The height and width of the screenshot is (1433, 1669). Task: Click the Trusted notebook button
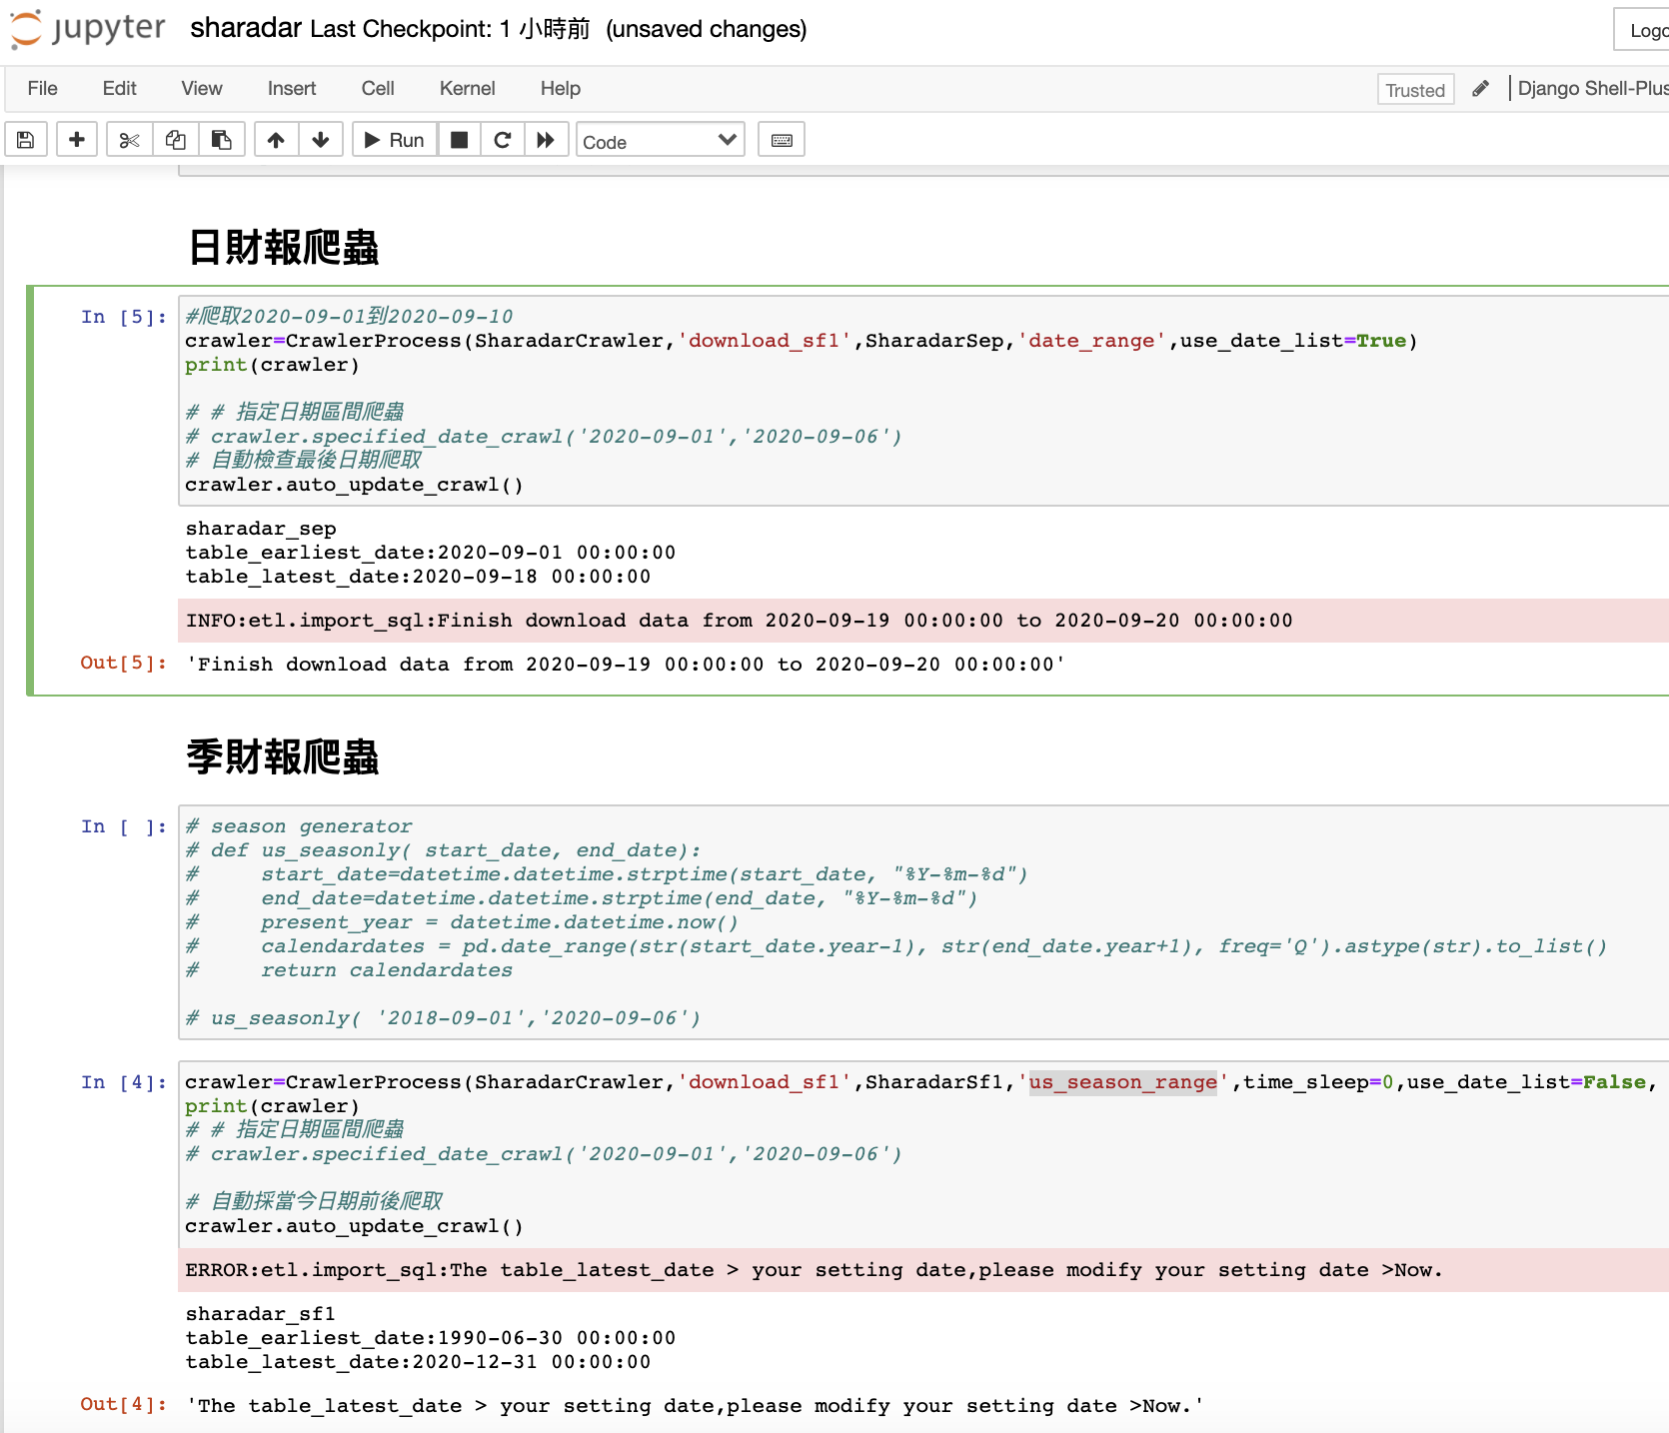coord(1414,89)
